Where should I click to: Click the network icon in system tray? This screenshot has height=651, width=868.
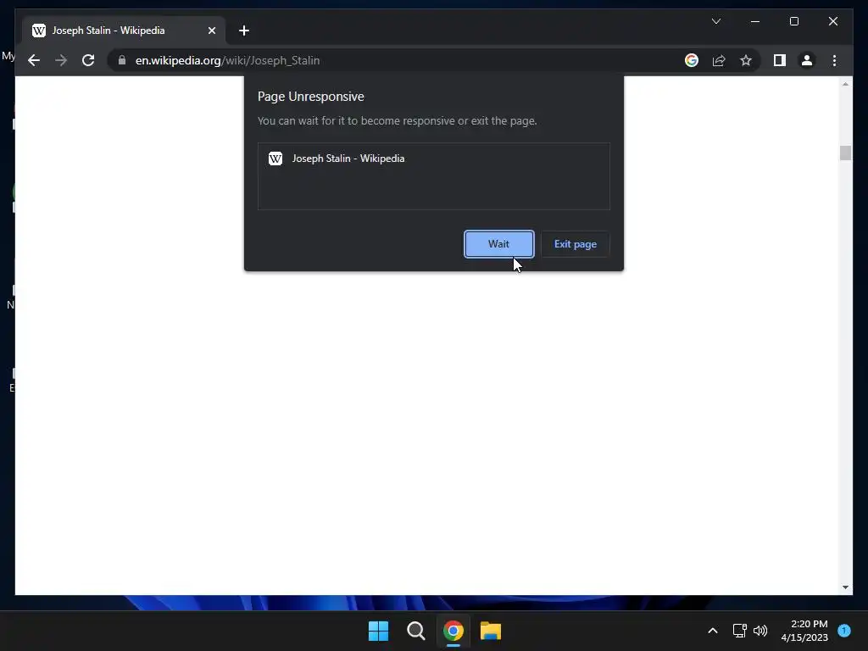(x=739, y=631)
